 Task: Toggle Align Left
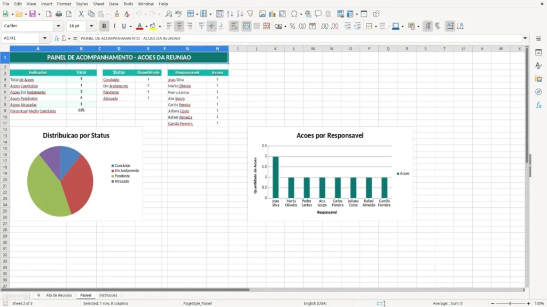169,26
